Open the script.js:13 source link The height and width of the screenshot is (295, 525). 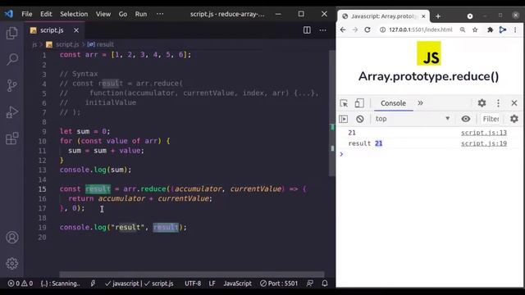tap(484, 133)
